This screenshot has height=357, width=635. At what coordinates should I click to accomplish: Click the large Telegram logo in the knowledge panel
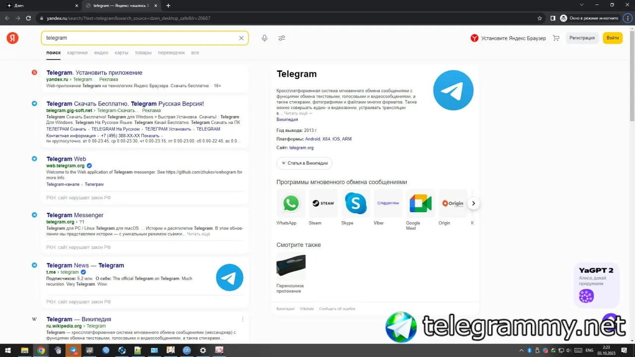coord(453,90)
